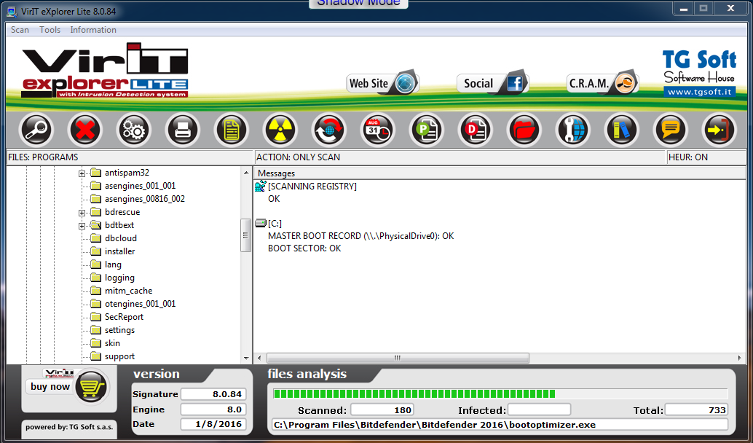Image resolution: width=753 pixels, height=443 pixels.
Task: Click the red D document icon
Action: point(475,130)
